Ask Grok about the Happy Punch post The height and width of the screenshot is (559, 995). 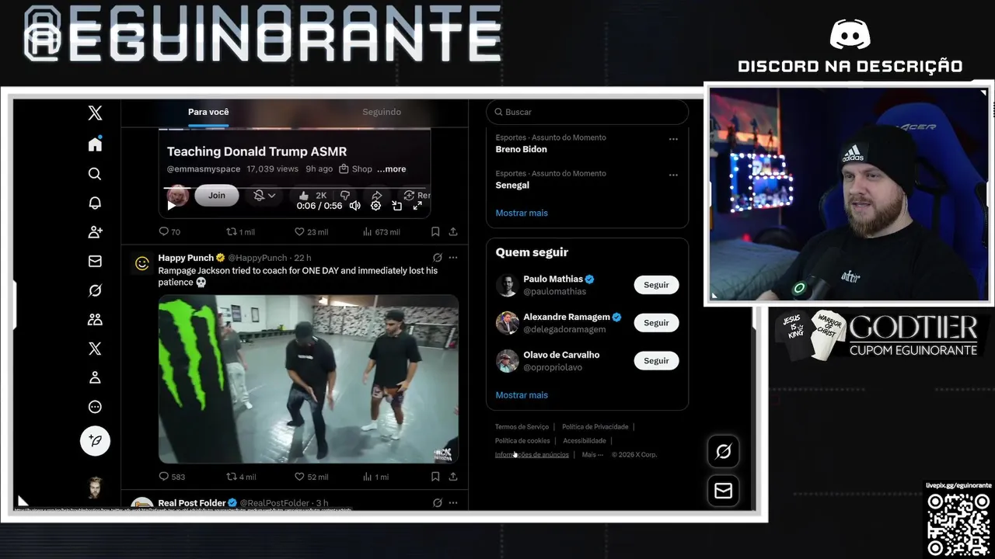click(x=438, y=258)
